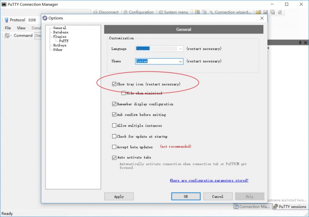
Task: Enable Allow multiple instances checkbox
Action: click(x=114, y=125)
